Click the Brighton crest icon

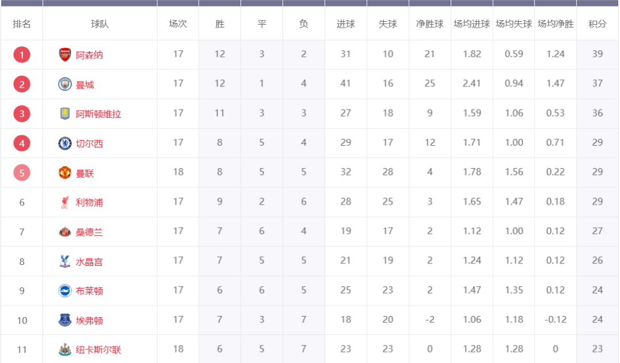(x=65, y=291)
